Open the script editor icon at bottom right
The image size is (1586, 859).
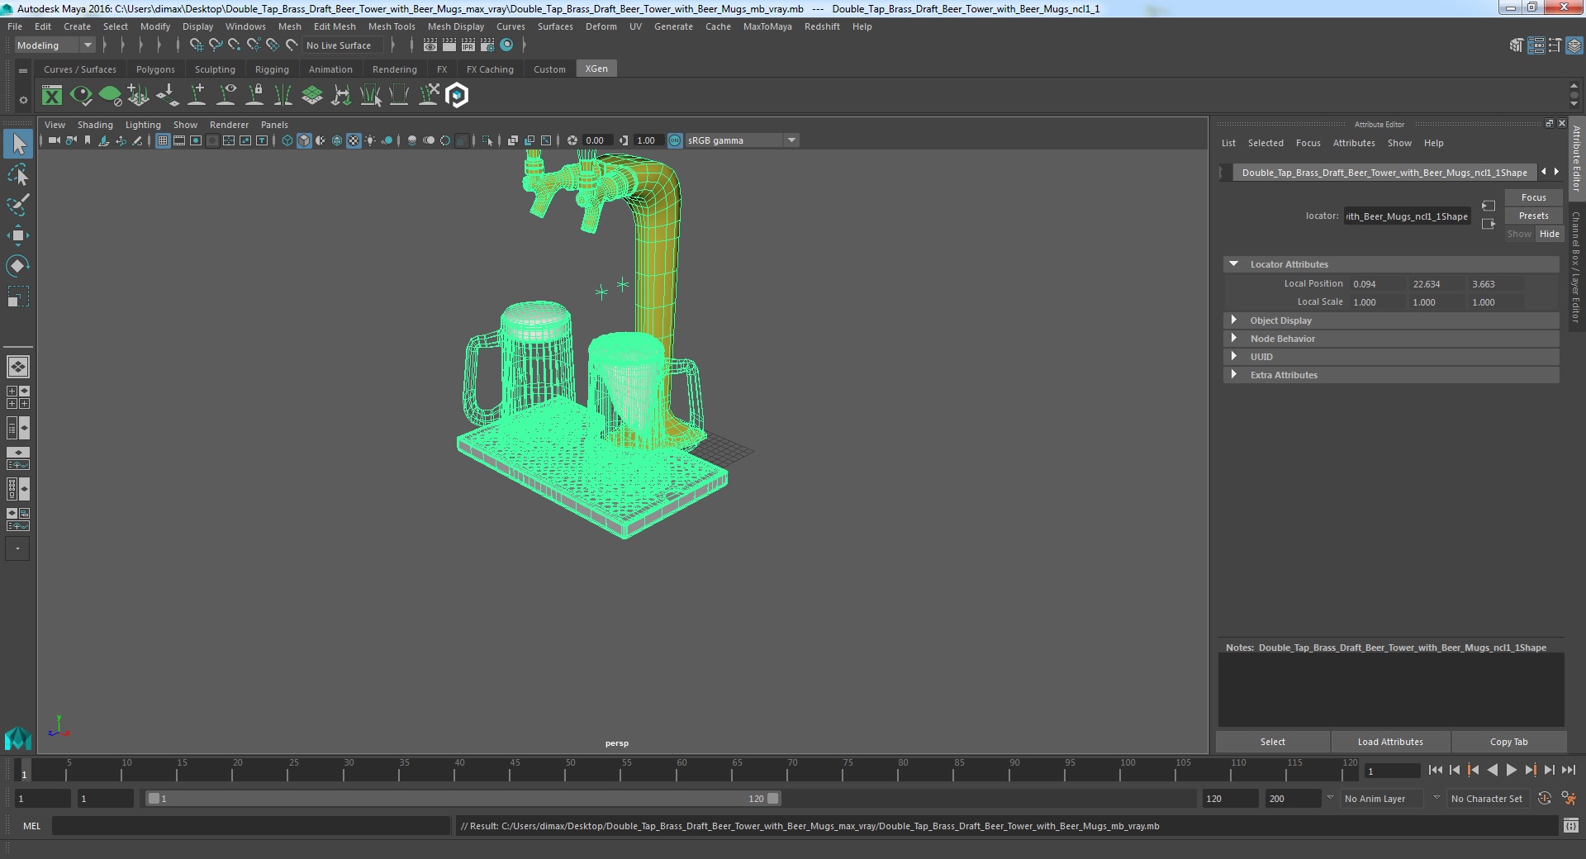pos(1571,825)
